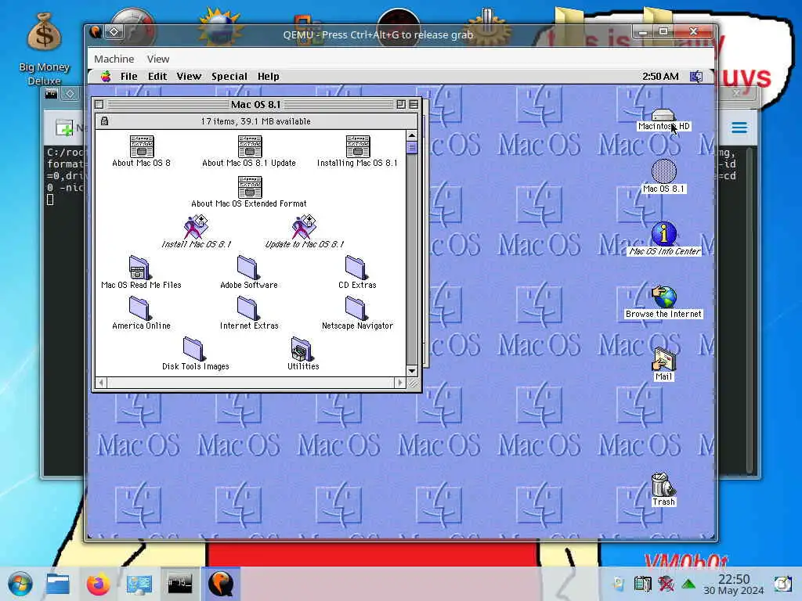
Task: Open the Mac OS View menu
Action: (x=190, y=77)
